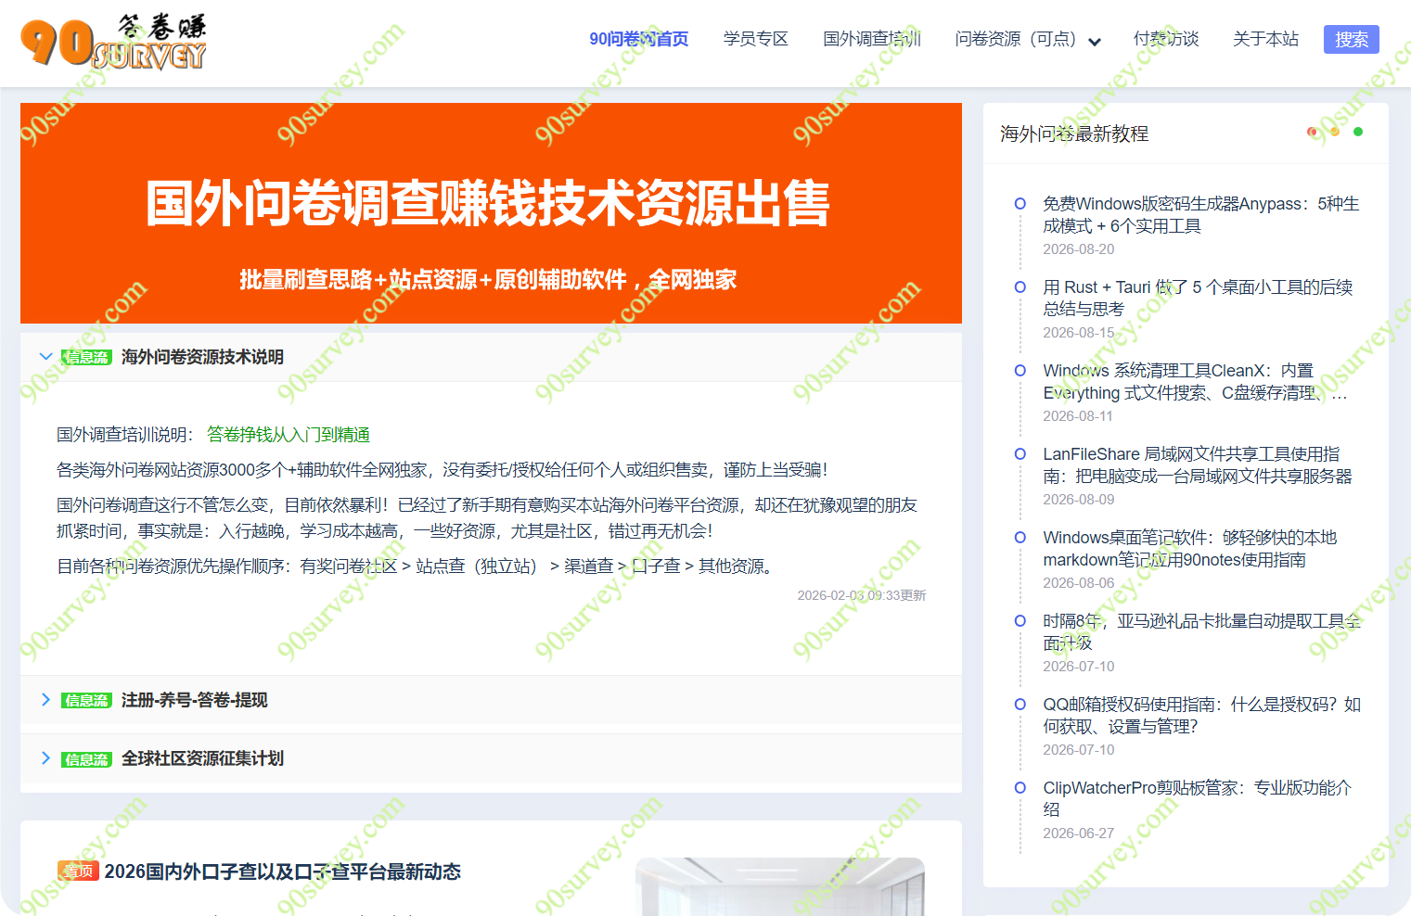Expand the 全球社区资源征集计划 section chevron
The width and height of the screenshot is (1411, 916).
click(x=45, y=758)
